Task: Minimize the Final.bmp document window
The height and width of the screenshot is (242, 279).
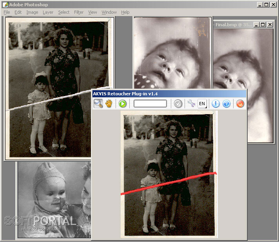Action: tap(256, 25)
